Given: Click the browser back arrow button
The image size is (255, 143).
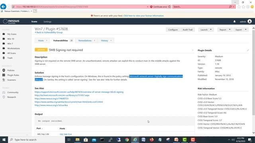Looking at the screenshot, I should tap(3, 7).
